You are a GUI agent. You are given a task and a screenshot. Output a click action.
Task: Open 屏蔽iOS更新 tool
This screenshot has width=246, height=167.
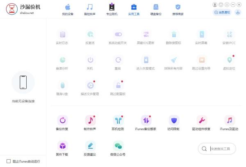click(146, 37)
